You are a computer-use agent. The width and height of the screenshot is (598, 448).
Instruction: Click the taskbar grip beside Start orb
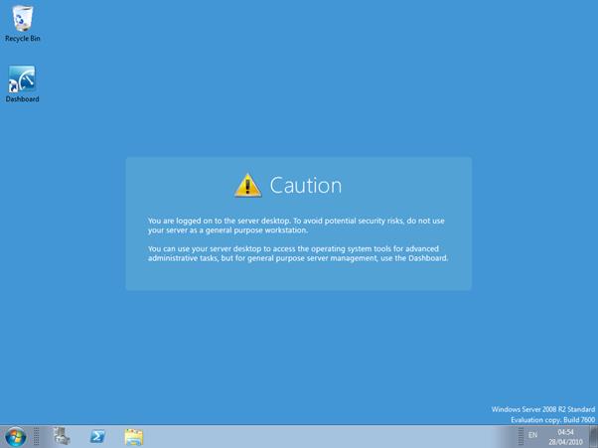pyautogui.click(x=37, y=436)
